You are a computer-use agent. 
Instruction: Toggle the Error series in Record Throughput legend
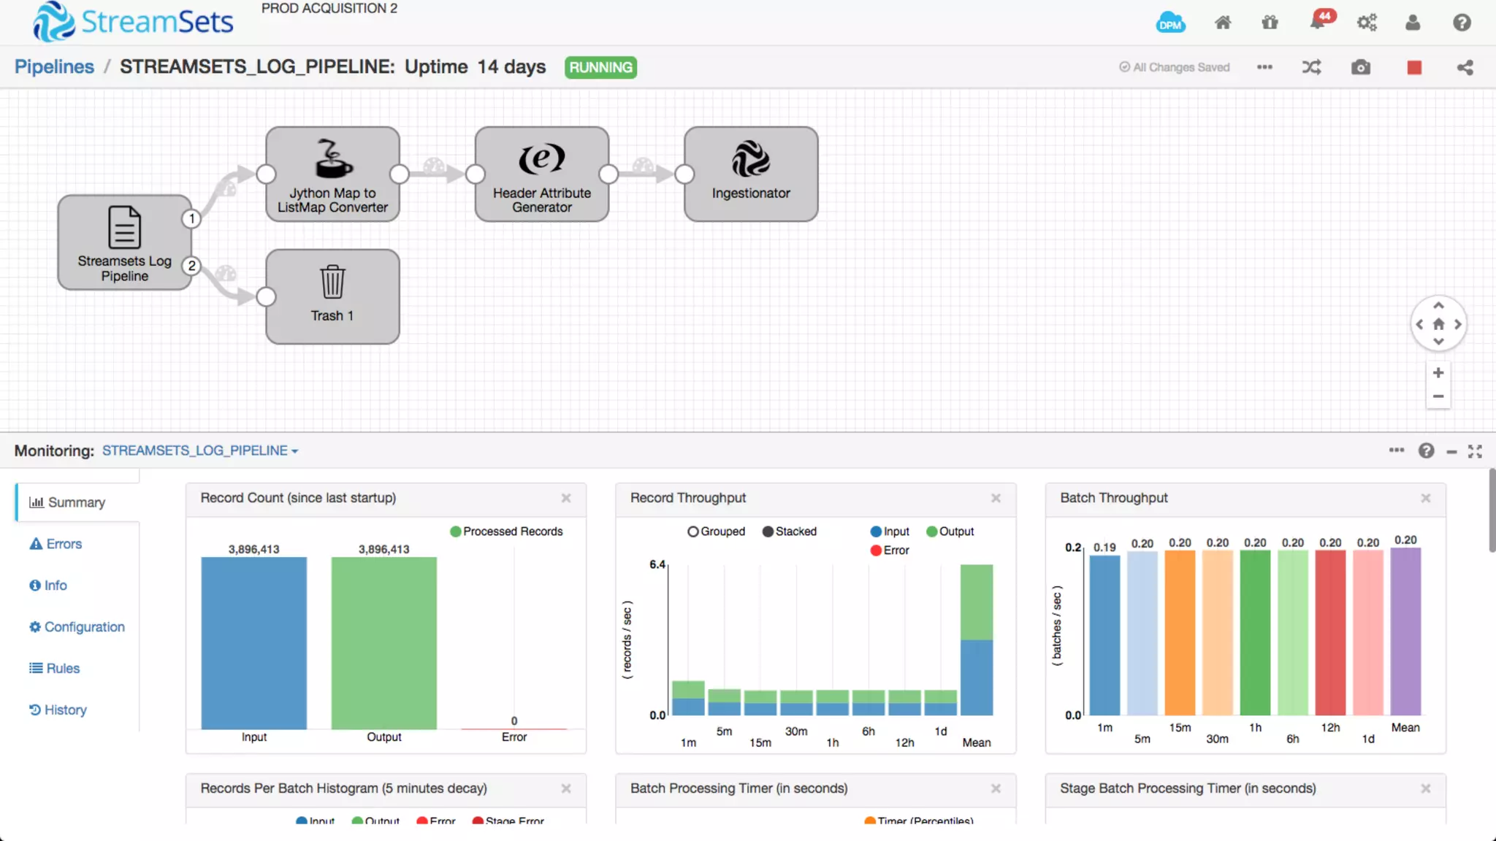coord(889,550)
